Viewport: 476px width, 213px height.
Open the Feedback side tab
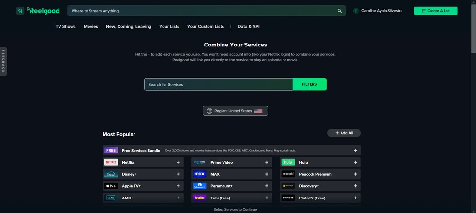pos(3,61)
